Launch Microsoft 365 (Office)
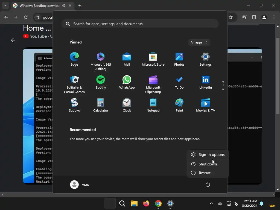Image resolution: width=280 pixels, height=210 pixels. click(x=101, y=62)
